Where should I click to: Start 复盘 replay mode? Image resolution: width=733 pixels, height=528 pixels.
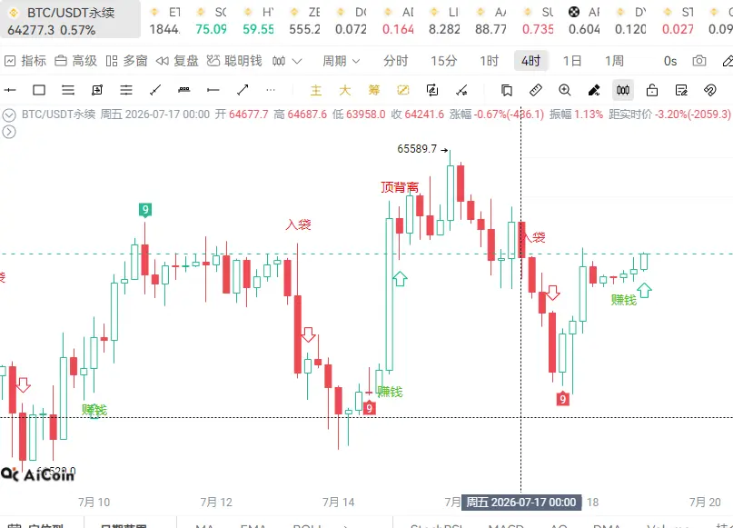pyautogui.click(x=177, y=61)
